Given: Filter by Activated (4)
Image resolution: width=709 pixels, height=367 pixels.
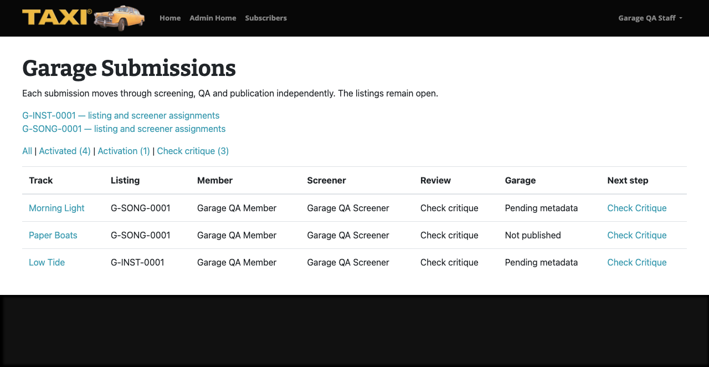Looking at the screenshot, I should [65, 151].
